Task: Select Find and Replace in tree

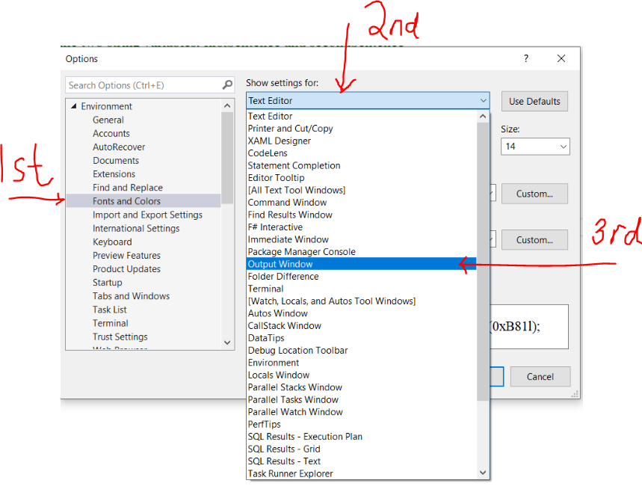Action: coord(127,188)
